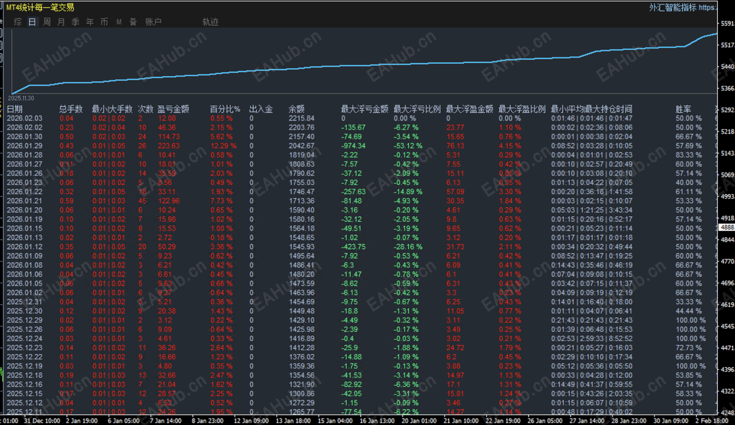Click balance value 2042.67
The height and width of the screenshot is (425, 735).
pyautogui.click(x=301, y=145)
